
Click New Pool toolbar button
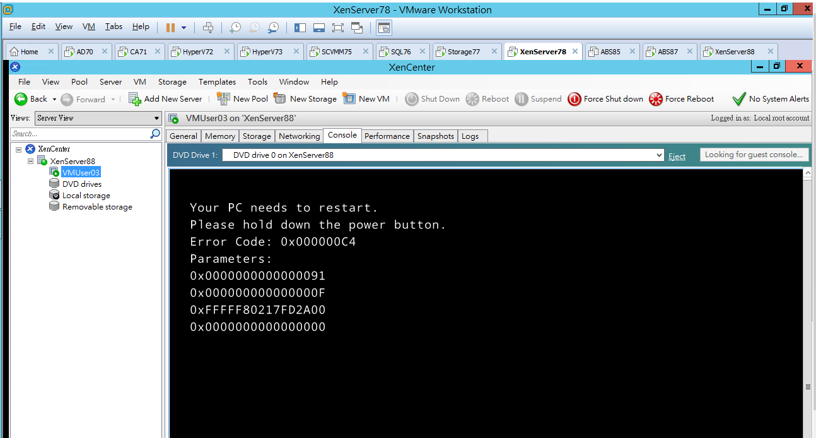pos(242,99)
